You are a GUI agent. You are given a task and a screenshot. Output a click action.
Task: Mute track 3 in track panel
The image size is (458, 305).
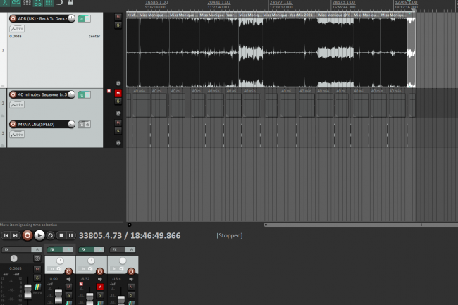[118, 123]
